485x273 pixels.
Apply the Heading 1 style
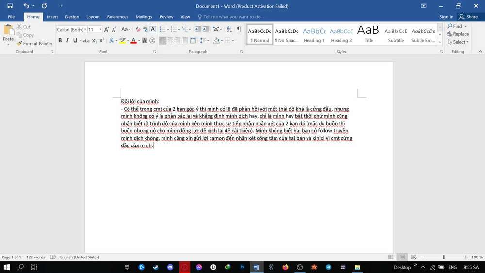314,34
